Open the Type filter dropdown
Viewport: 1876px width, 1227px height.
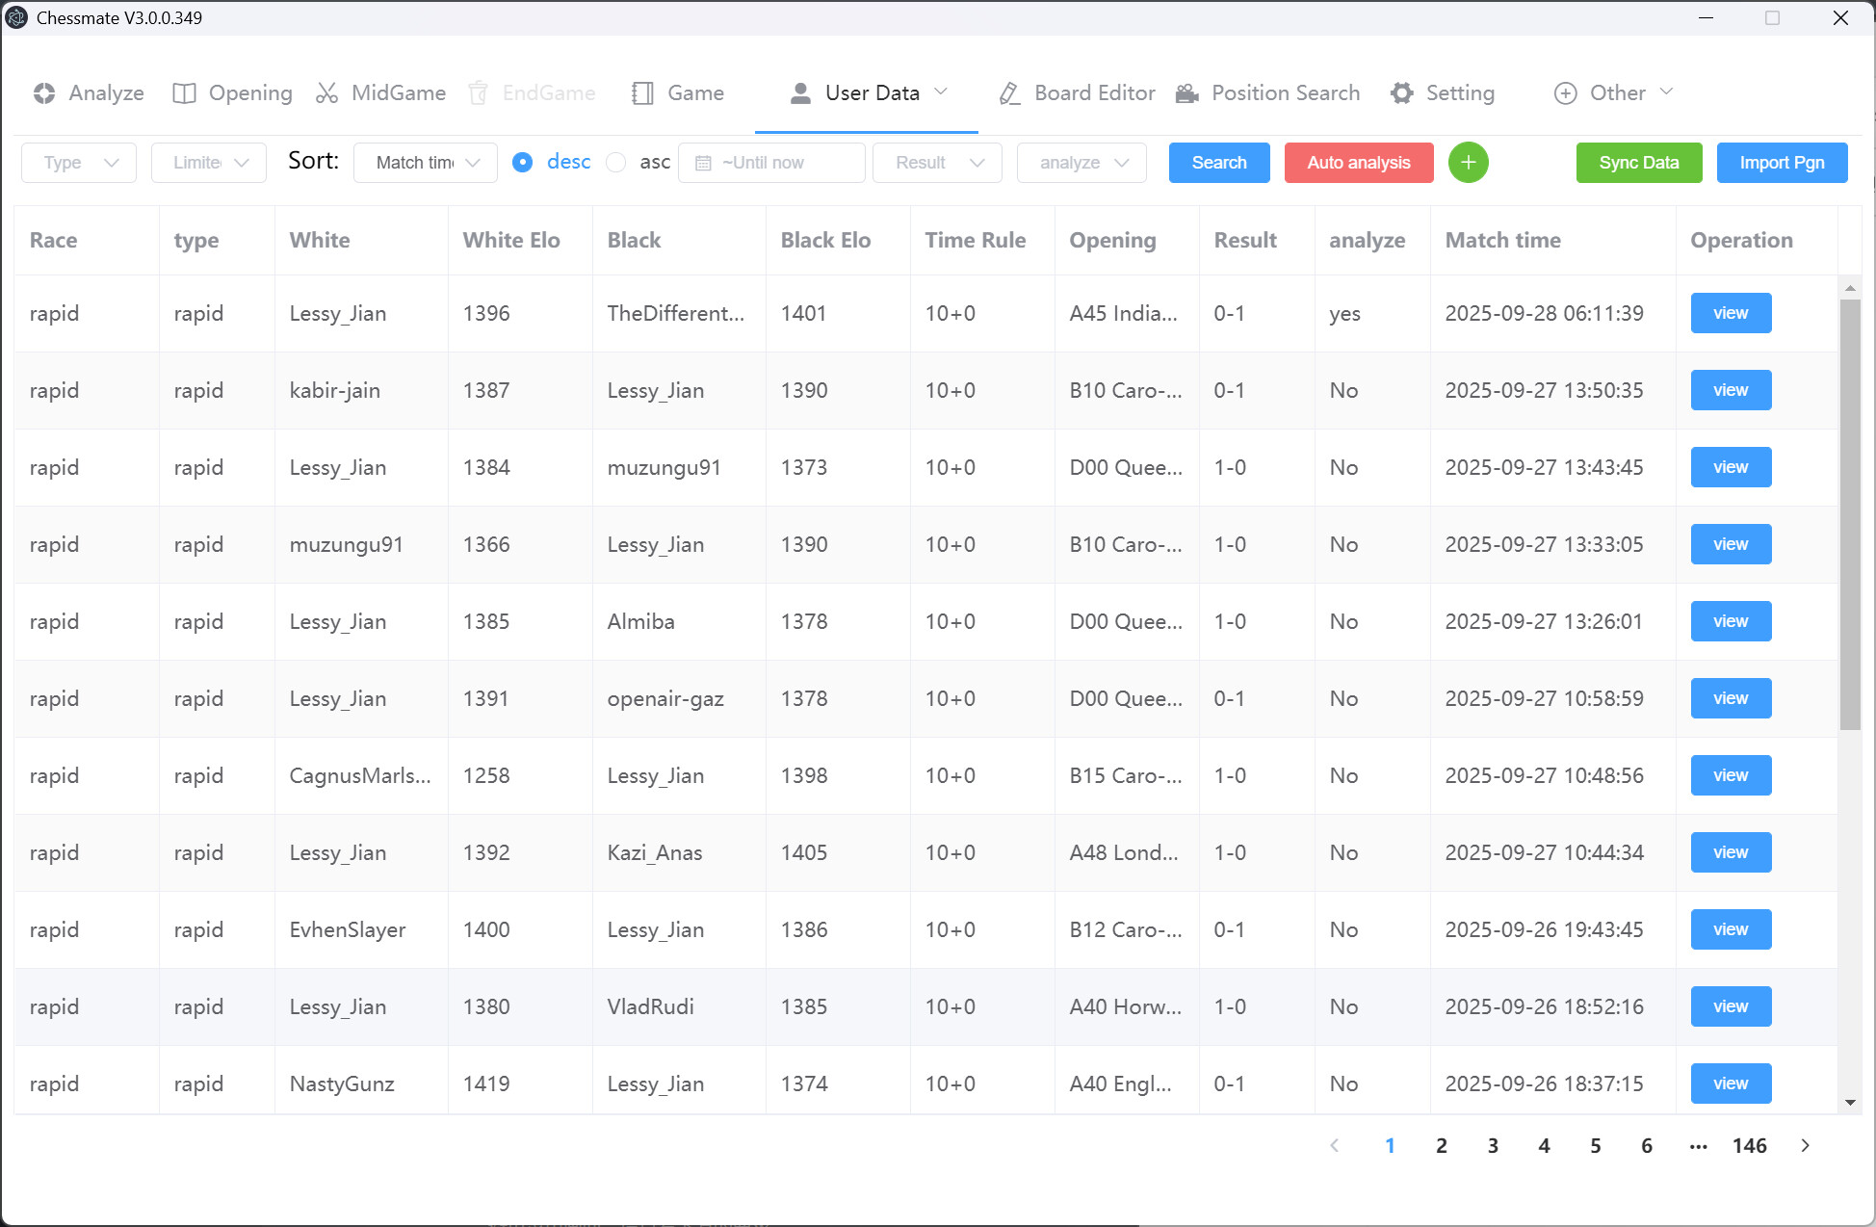[78, 162]
